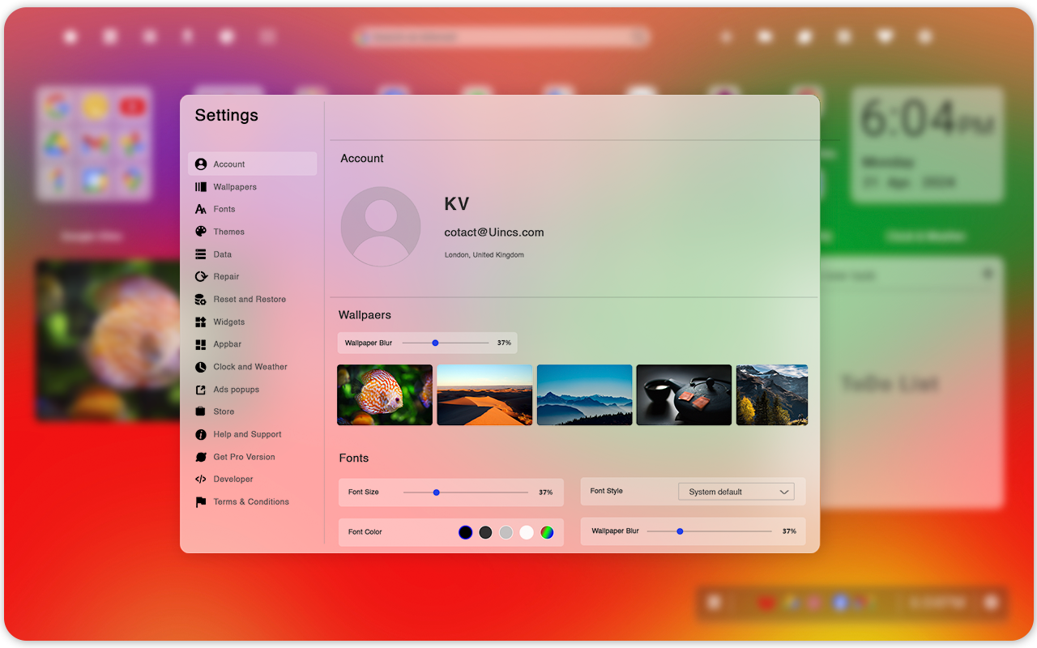The width and height of the screenshot is (1037, 648).
Task: Select the desert dunes wallpaper thumbnail
Action: coord(484,394)
